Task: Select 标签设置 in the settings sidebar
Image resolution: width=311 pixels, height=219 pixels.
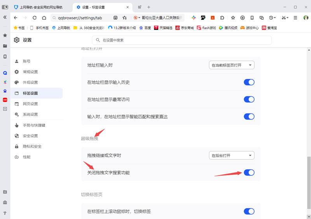Action: (37, 93)
